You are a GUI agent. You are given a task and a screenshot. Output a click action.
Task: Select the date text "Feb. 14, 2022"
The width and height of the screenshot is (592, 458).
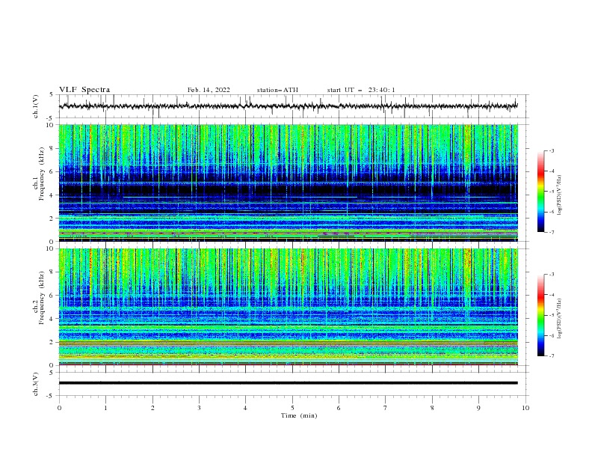(x=209, y=90)
